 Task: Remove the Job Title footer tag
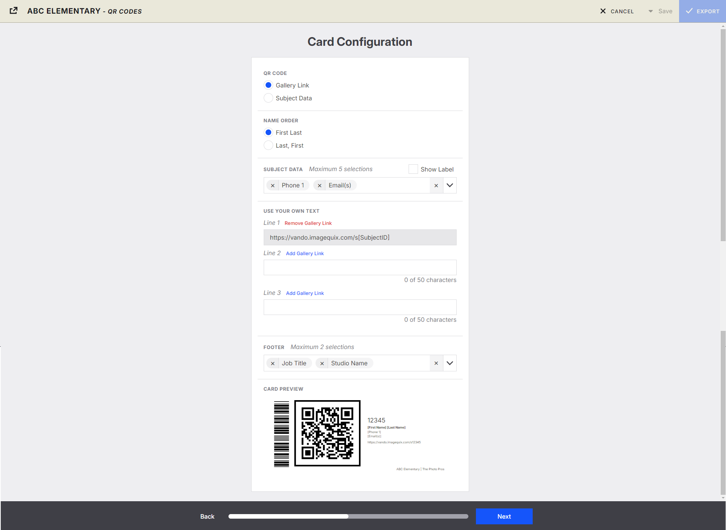point(273,363)
